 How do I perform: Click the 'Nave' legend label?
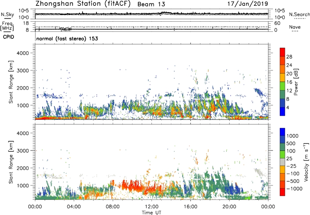[x=295, y=27]
